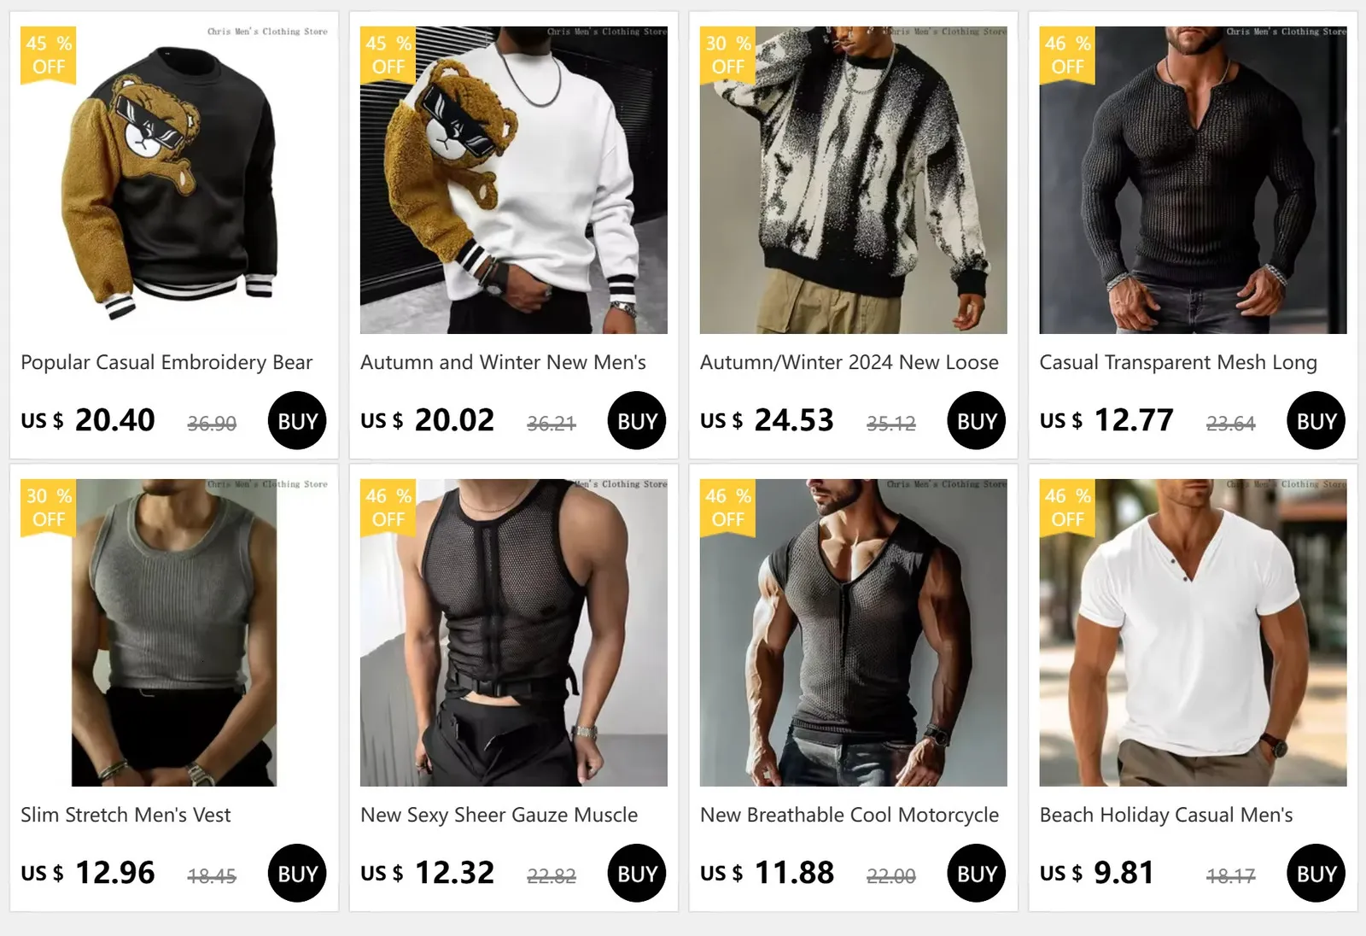Open the white bear sweatshirt product photo
The image size is (1366, 936).
(514, 180)
